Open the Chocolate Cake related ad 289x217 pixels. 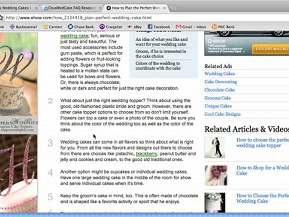[219, 90]
